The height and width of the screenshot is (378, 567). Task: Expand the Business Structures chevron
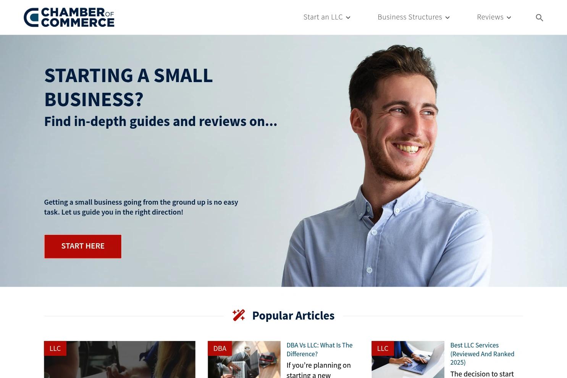tap(447, 18)
